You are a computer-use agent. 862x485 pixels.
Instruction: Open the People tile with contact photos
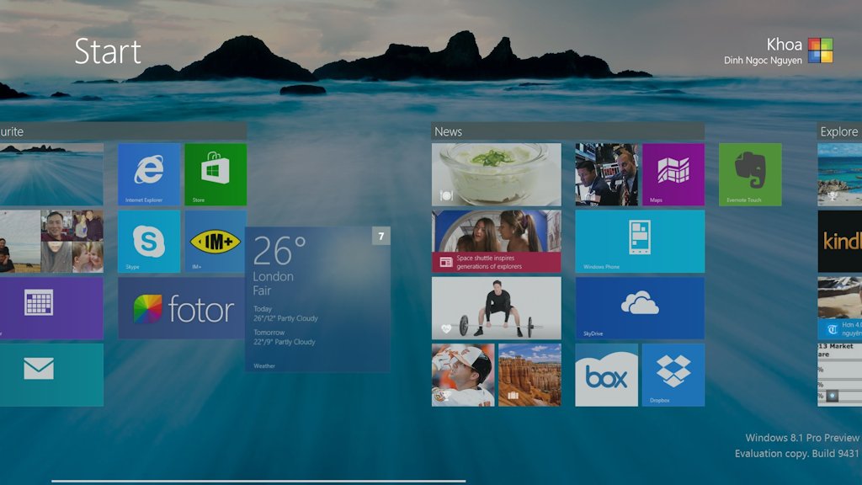(51, 242)
